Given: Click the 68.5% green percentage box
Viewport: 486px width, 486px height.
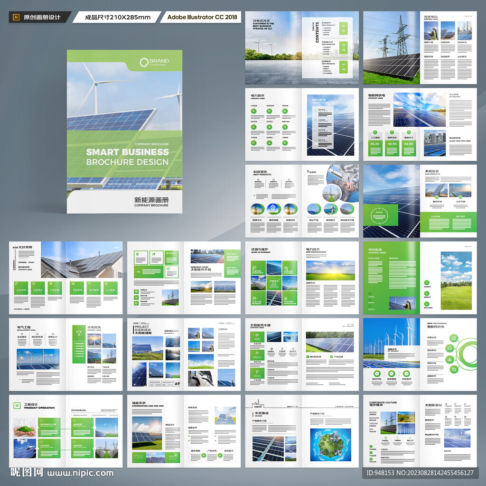Looking at the screenshot, I should (409, 148).
